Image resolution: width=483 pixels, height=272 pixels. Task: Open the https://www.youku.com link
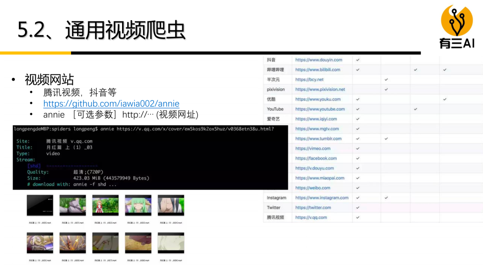[318, 99]
